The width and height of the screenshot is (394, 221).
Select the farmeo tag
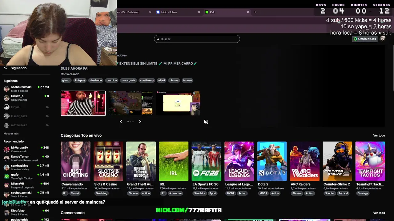pyautogui.click(x=187, y=80)
